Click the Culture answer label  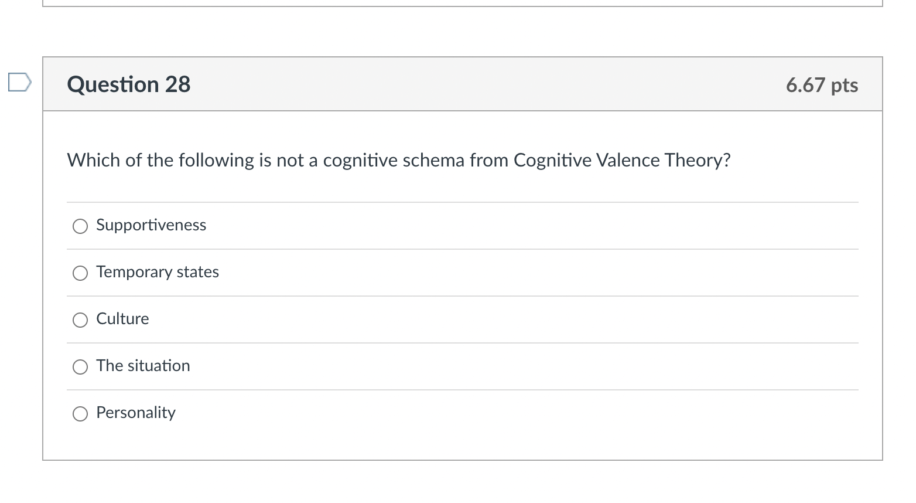point(122,318)
